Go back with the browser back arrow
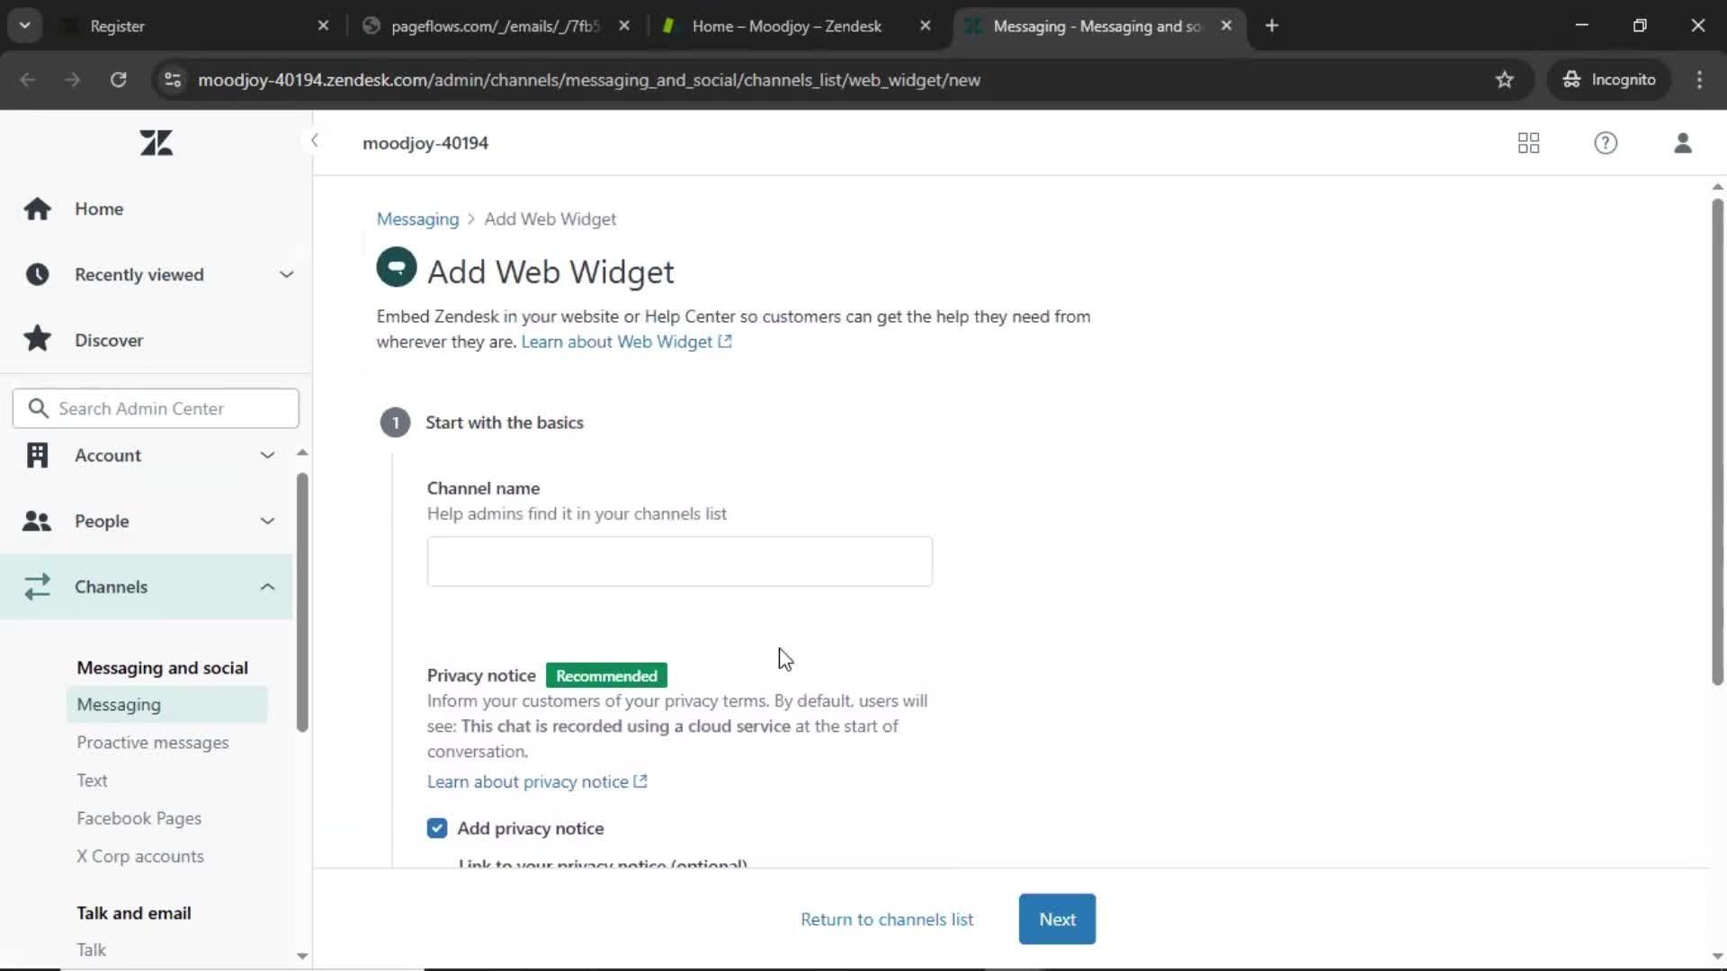 point(28,80)
